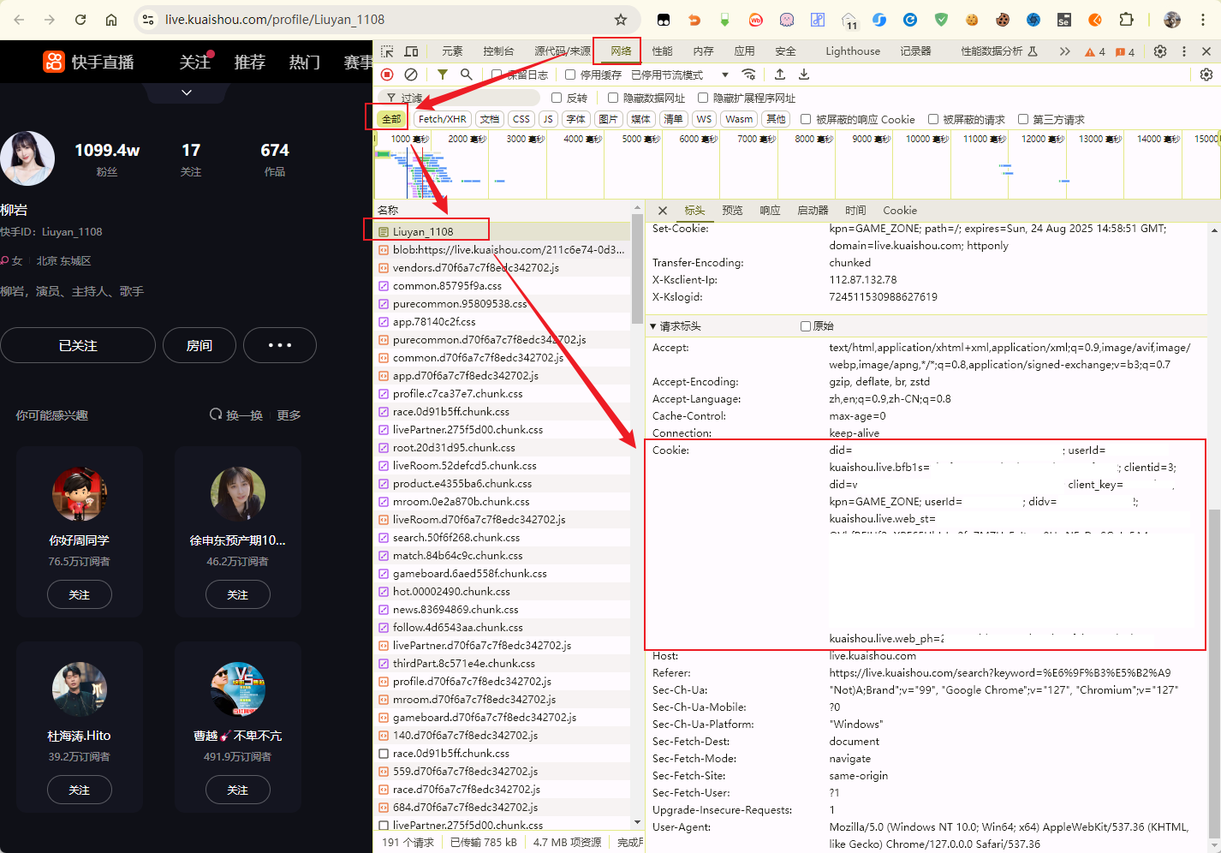Toggle device toolbar emulation icon
This screenshot has height=853, width=1221.
[x=411, y=51]
